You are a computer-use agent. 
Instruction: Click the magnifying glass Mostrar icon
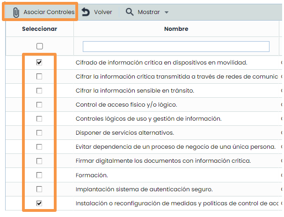pos(130,12)
